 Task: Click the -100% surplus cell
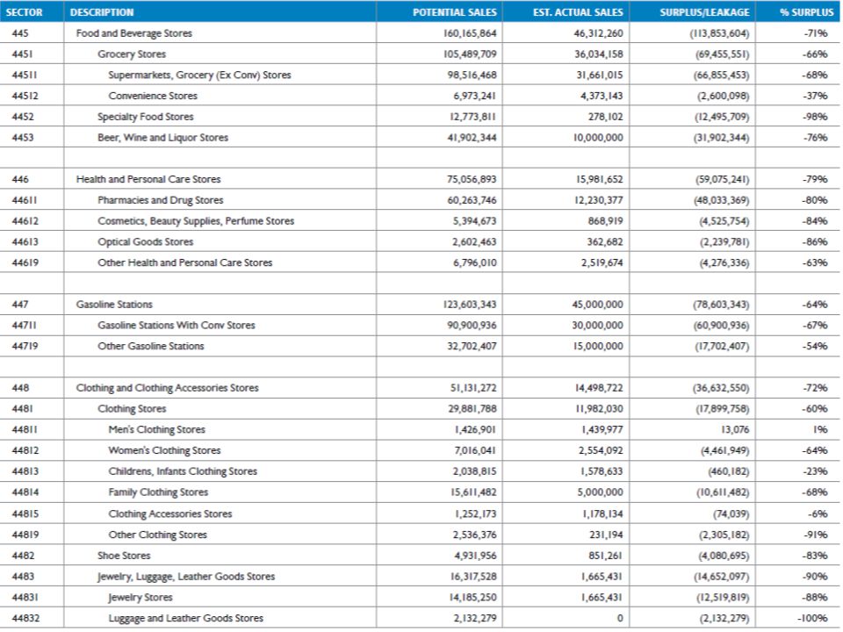[812, 619]
